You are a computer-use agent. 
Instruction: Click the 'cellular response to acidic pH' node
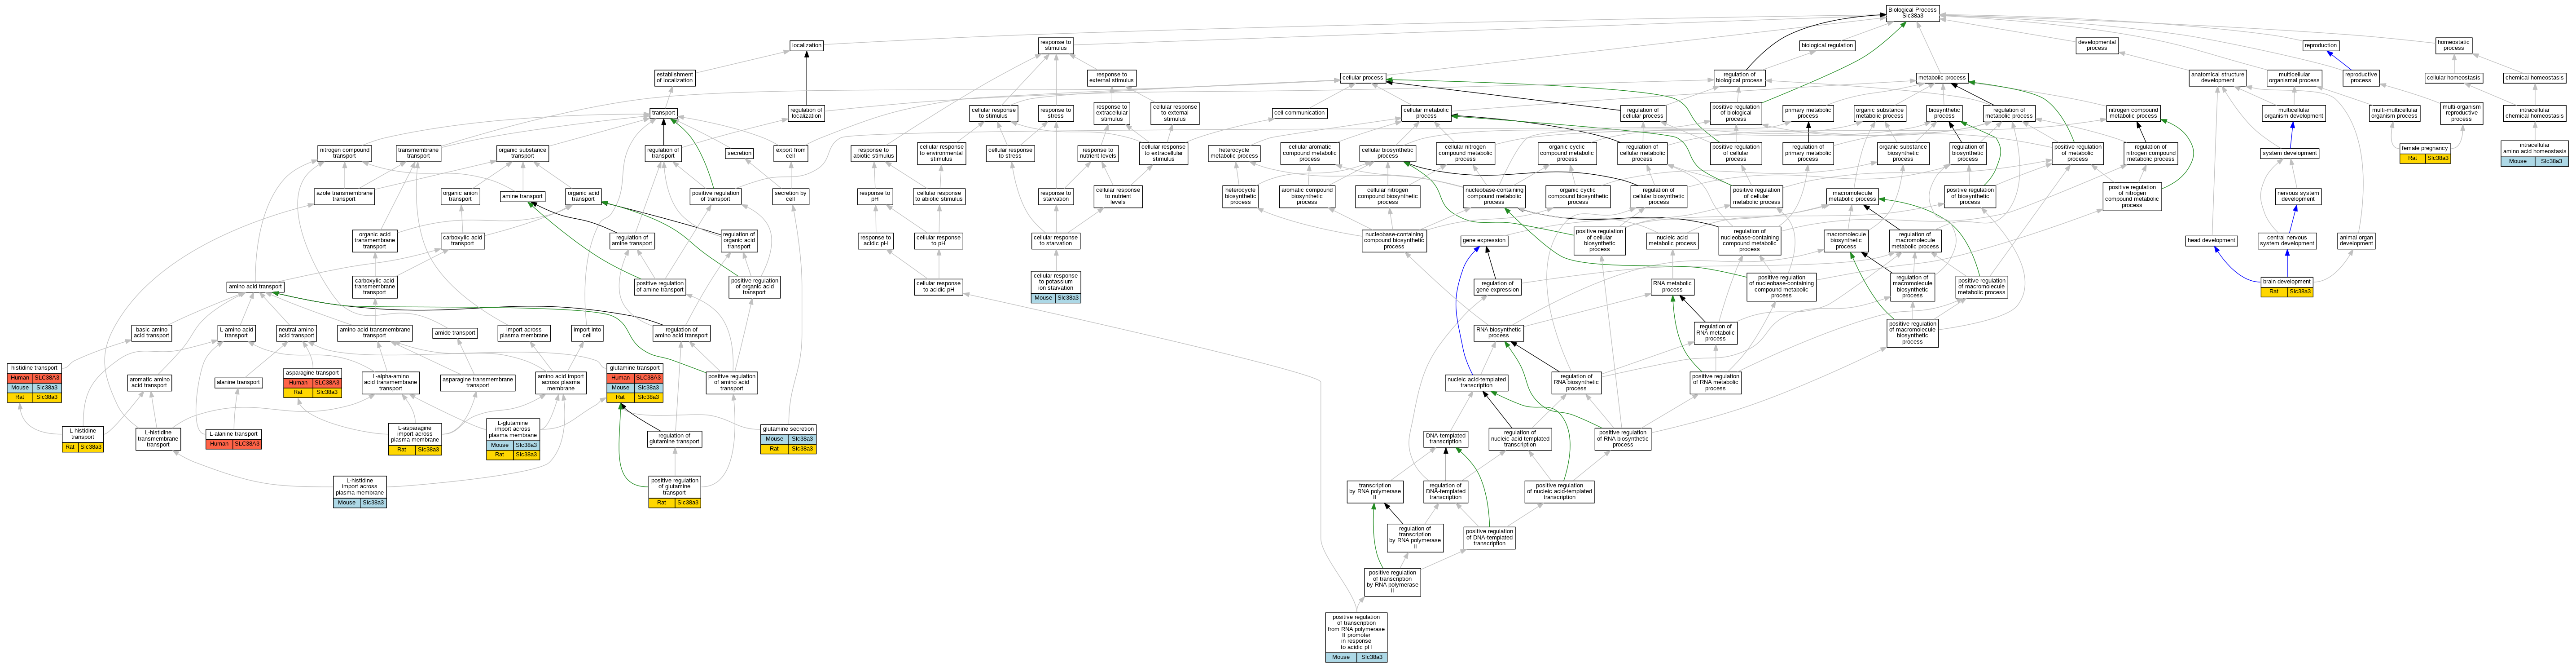click(x=939, y=287)
